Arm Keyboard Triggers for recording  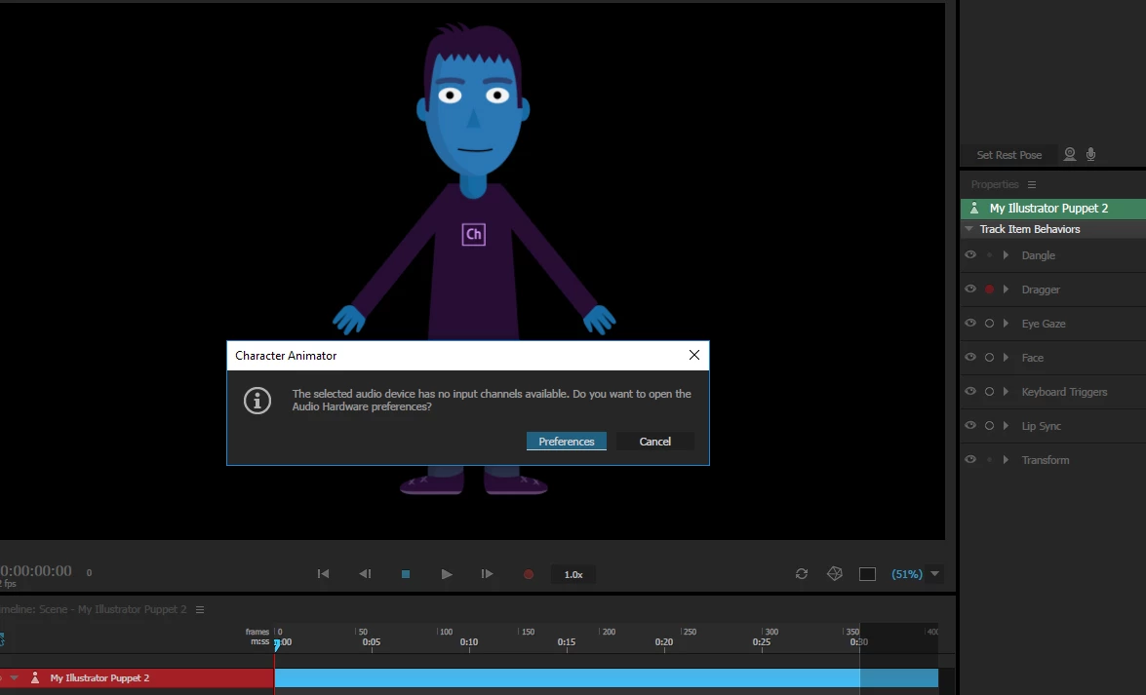click(989, 392)
